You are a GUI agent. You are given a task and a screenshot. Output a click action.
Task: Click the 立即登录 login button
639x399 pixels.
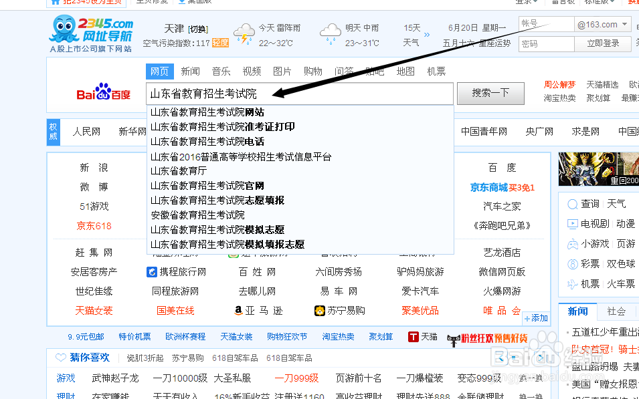click(603, 43)
